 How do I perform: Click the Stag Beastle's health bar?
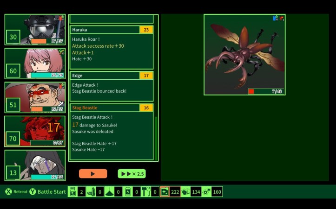point(265,91)
